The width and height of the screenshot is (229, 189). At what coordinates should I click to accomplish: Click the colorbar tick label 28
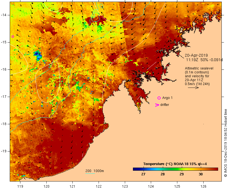[163, 174]
